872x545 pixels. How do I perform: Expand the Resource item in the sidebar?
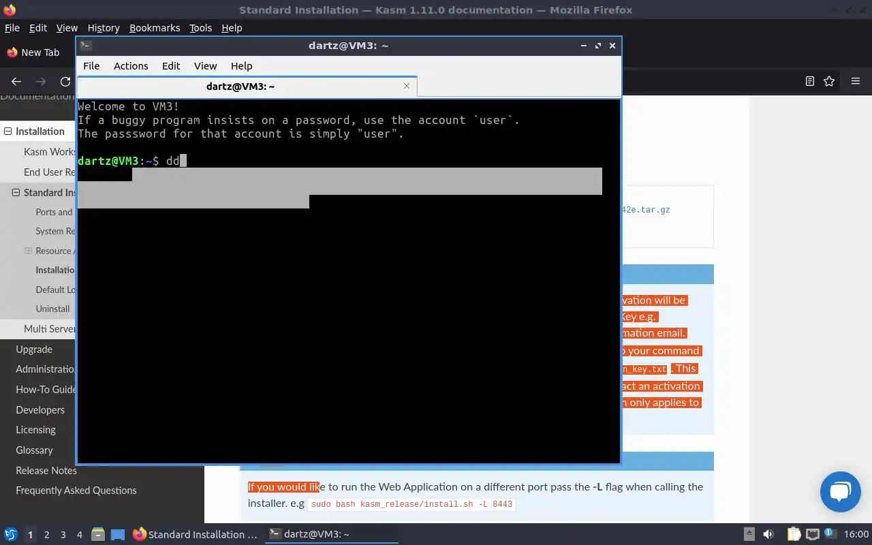tap(28, 251)
